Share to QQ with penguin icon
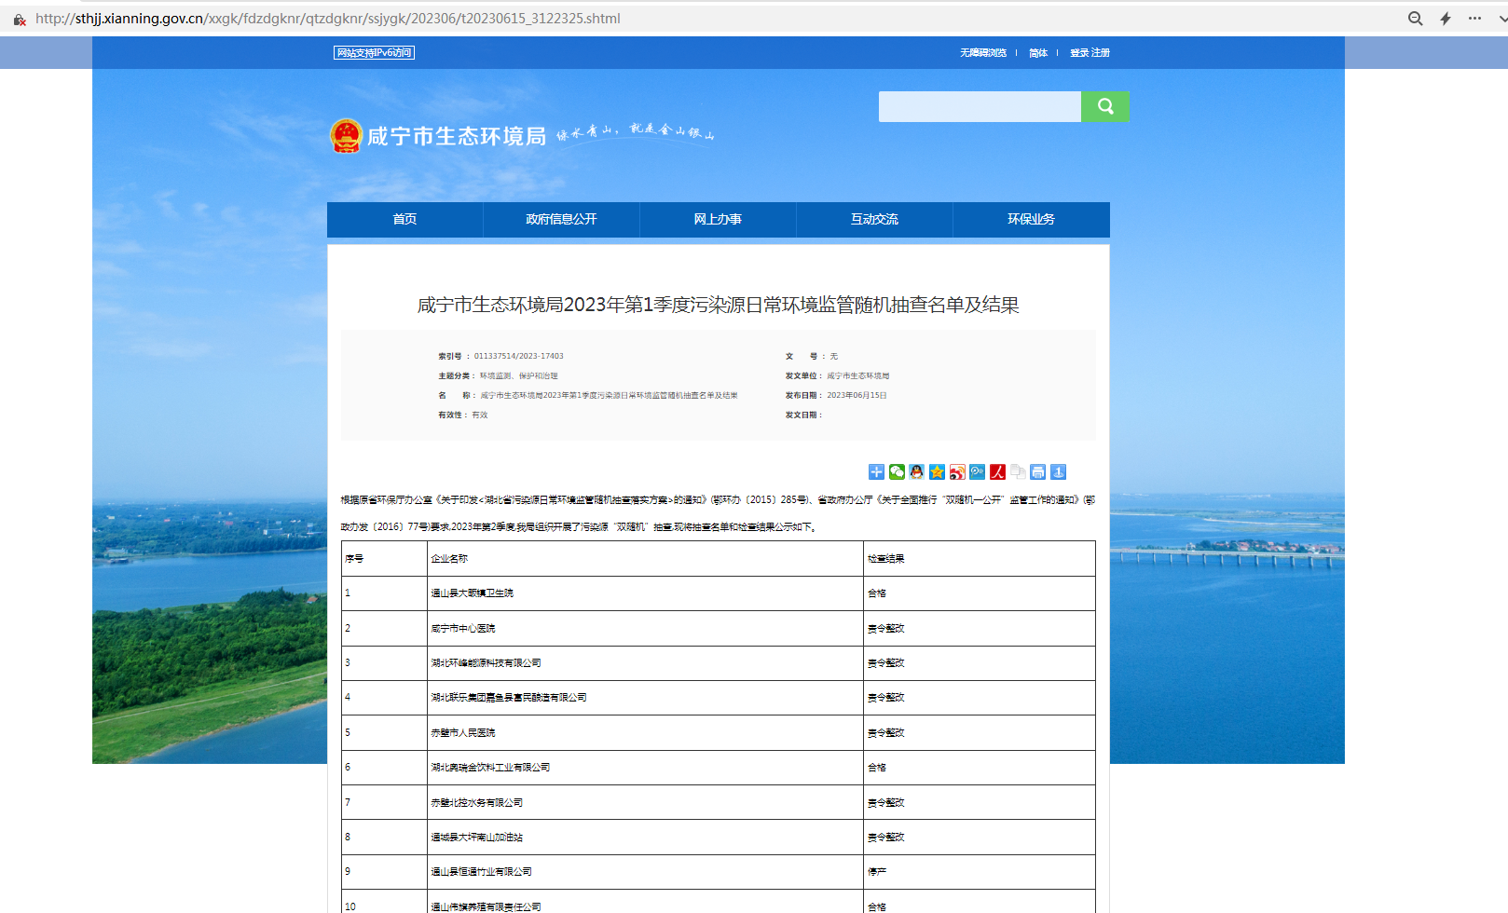Image resolution: width=1508 pixels, height=913 pixels. (917, 472)
